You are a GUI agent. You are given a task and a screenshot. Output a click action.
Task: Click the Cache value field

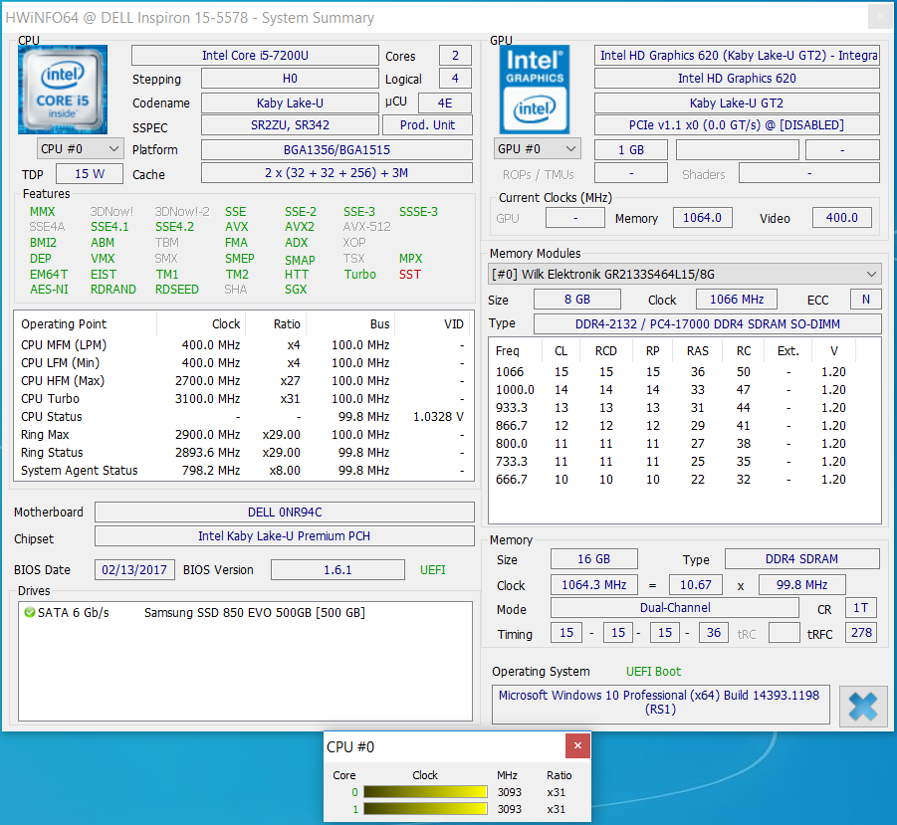tap(336, 172)
